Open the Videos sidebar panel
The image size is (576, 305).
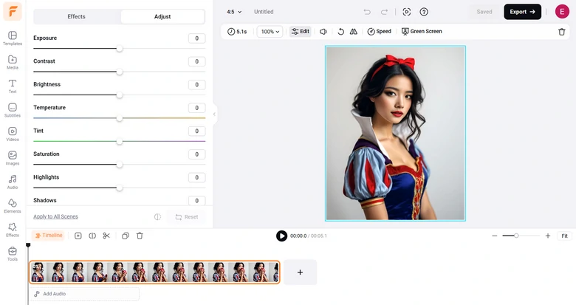12,134
